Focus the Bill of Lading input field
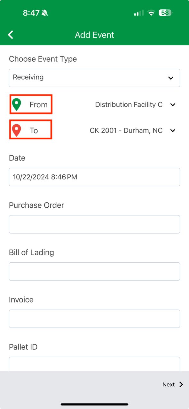 94,272
